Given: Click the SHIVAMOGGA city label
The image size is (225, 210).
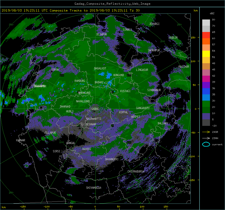Looking at the screenshot, I should click(x=93, y=188).
